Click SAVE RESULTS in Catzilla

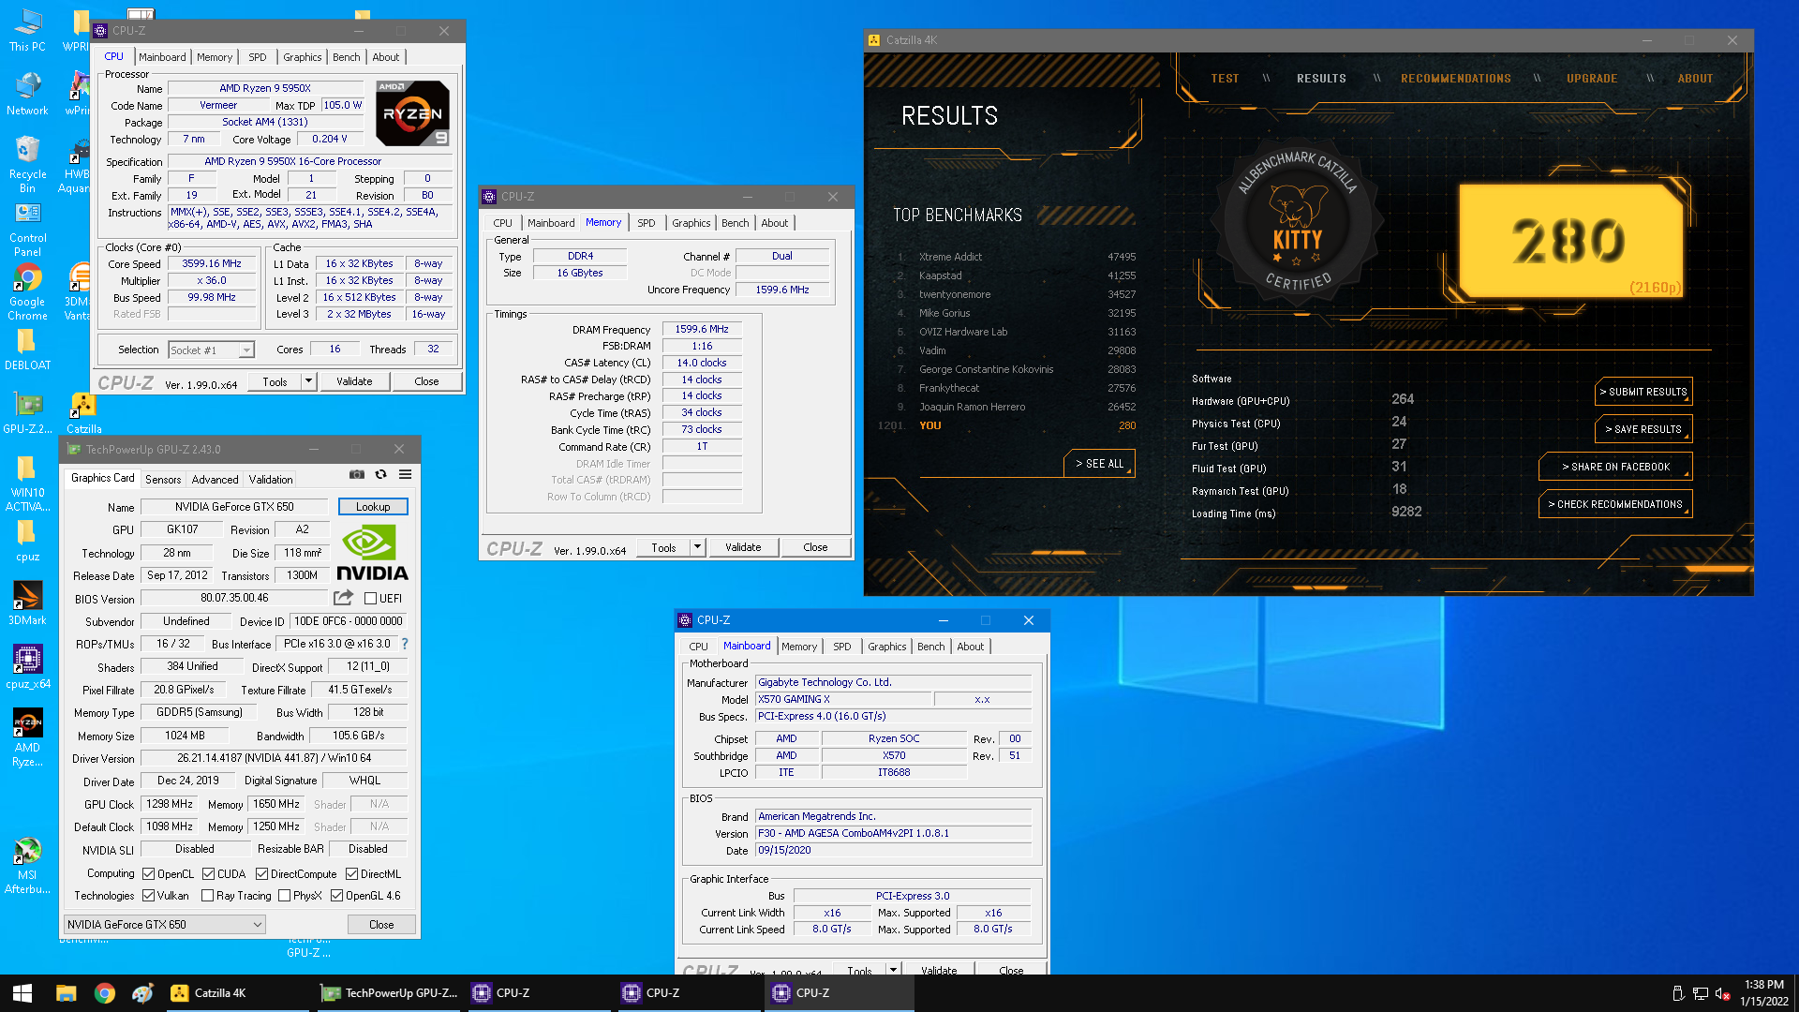coord(1643,429)
